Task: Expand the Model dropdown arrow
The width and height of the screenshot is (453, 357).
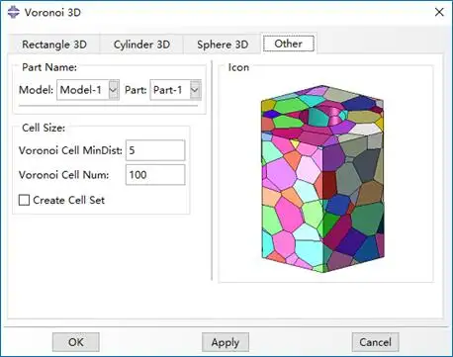Action: coord(114,90)
